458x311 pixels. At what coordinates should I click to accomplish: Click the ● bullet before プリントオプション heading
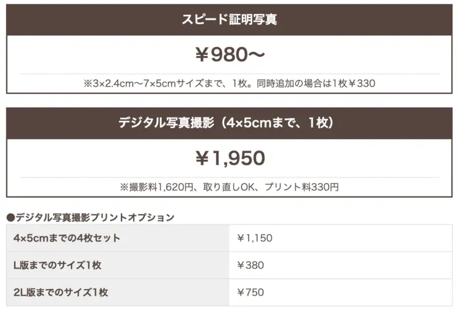pos(10,217)
